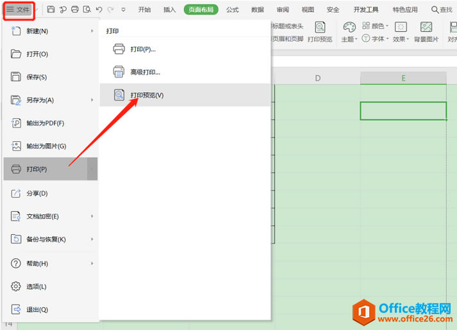Open the 字体 fonts dropdown
This screenshot has width=457, height=330.
[x=376, y=38]
